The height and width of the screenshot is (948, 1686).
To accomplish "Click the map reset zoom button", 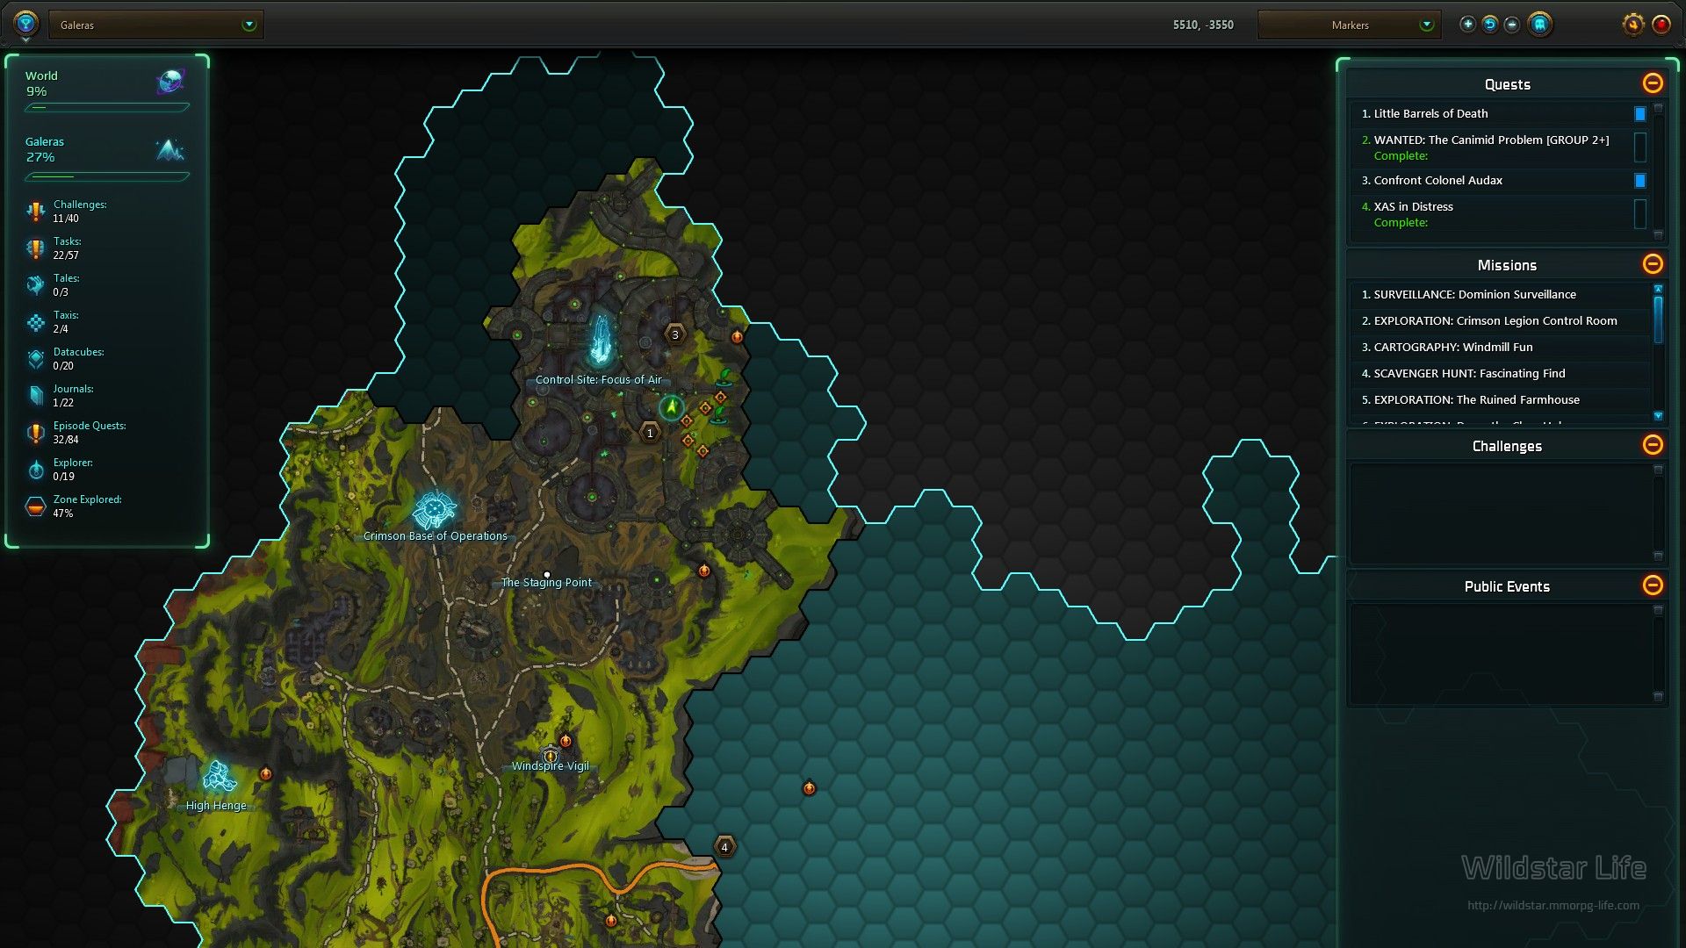I will pyautogui.click(x=1490, y=25).
